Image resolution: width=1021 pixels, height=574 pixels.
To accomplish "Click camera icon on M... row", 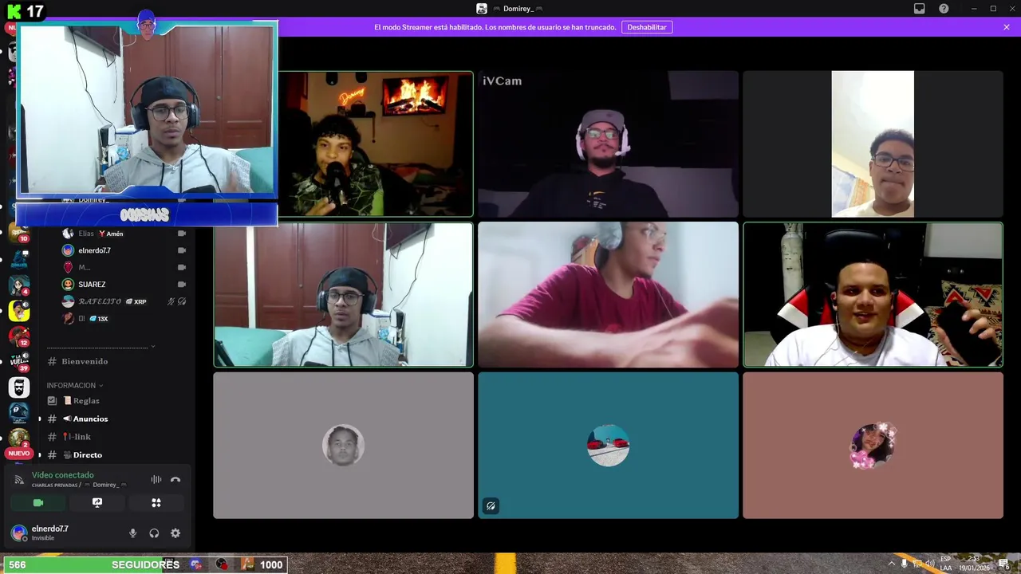I will (182, 267).
